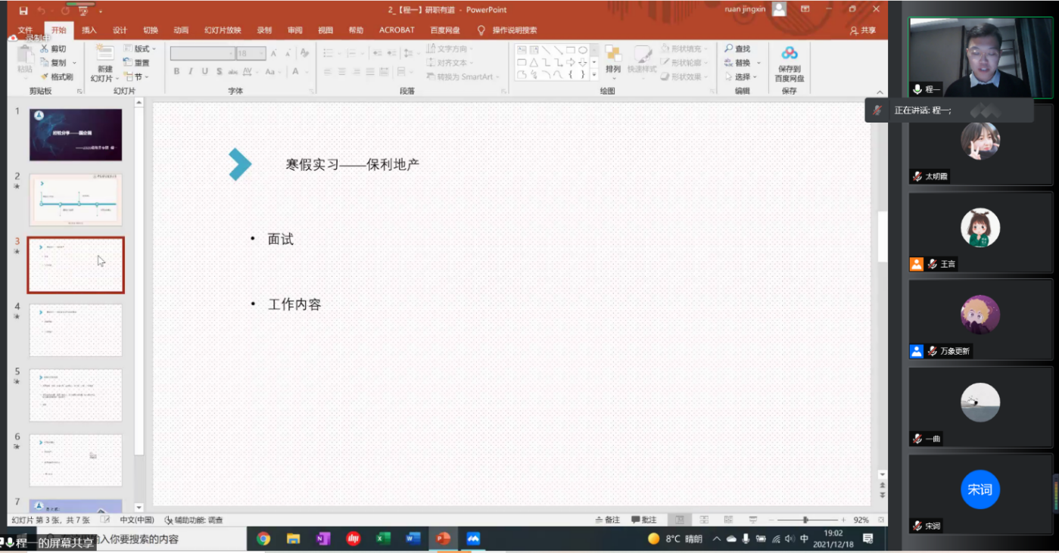Click the zoom slider handle

[805, 520]
